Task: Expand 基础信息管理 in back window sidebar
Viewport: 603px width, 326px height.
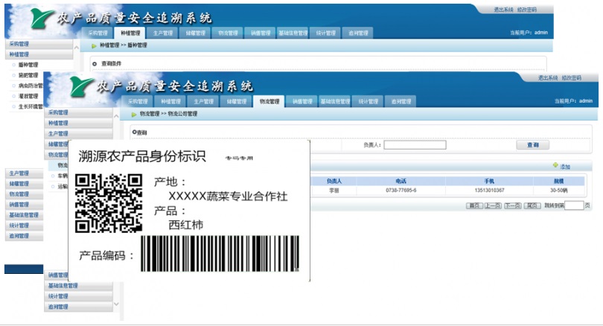Action: 25,215
